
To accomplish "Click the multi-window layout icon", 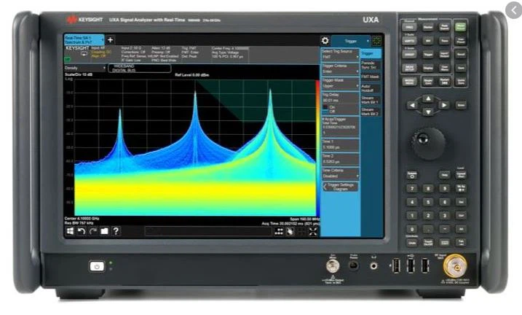I will pyautogui.click(x=279, y=232).
